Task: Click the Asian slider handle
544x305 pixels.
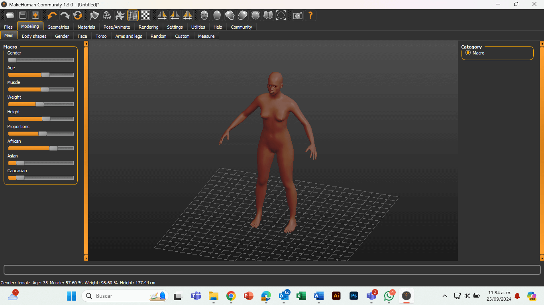Action: coord(20,163)
